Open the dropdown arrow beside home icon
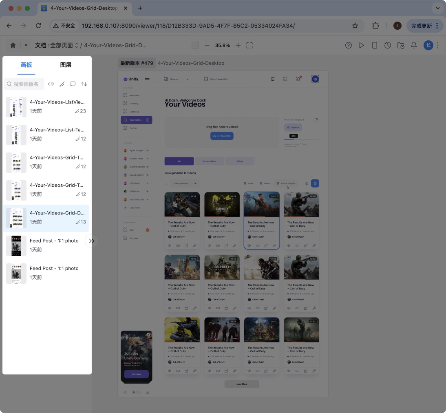This screenshot has height=413, width=446. [26, 45]
